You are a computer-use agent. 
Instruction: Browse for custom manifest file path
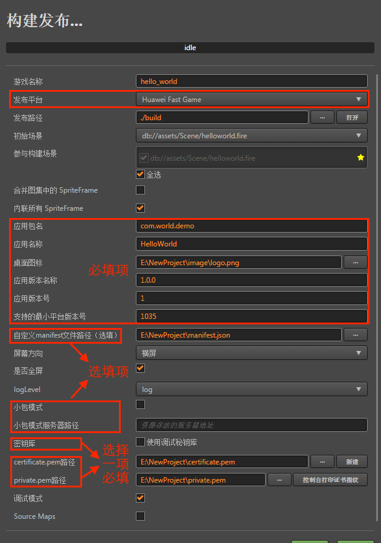tap(356, 335)
